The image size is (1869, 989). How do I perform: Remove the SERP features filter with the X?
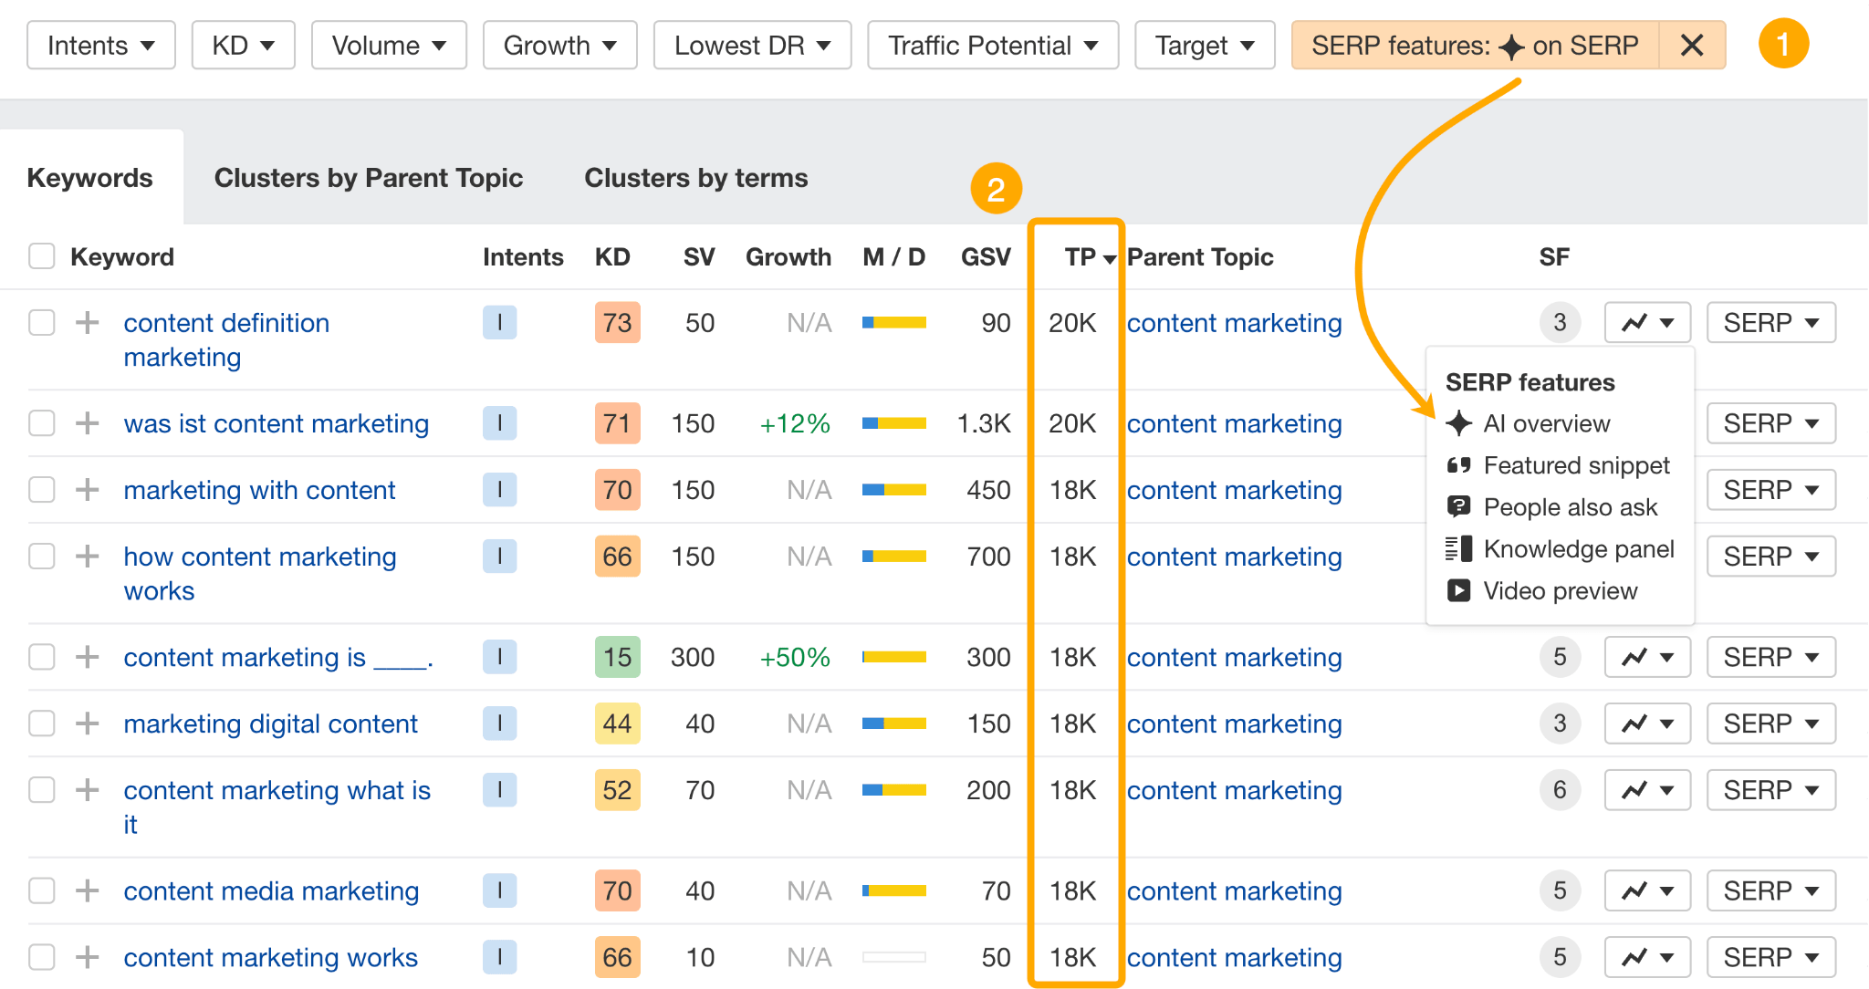pyautogui.click(x=1692, y=45)
